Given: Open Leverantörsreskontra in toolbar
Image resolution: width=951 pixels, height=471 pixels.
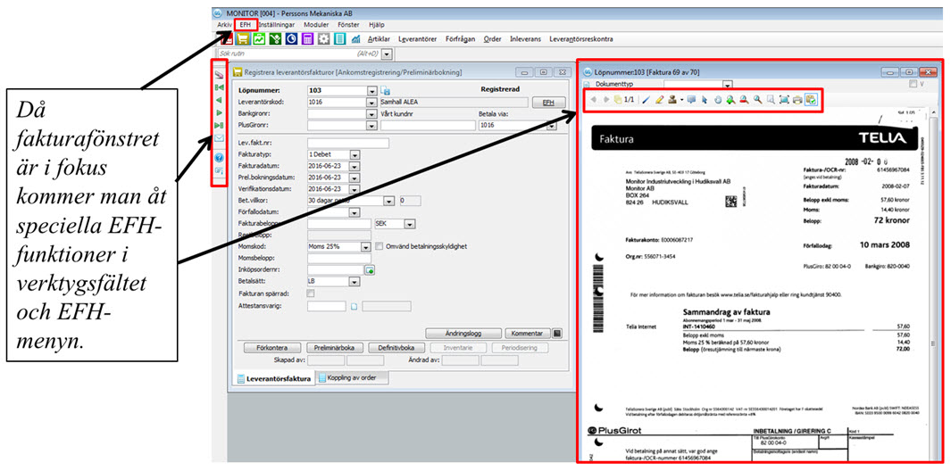Looking at the screenshot, I should pos(580,38).
